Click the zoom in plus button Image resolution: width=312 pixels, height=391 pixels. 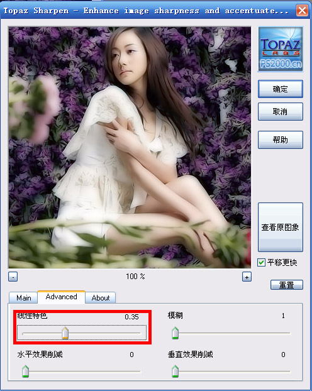tap(247, 277)
